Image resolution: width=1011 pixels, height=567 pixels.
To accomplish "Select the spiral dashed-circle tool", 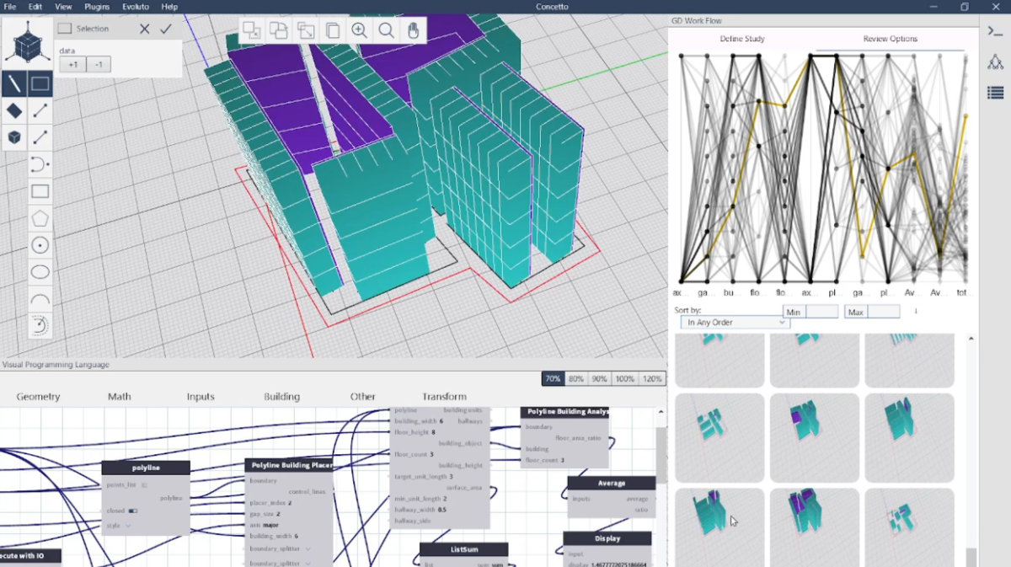I will 40,325.
